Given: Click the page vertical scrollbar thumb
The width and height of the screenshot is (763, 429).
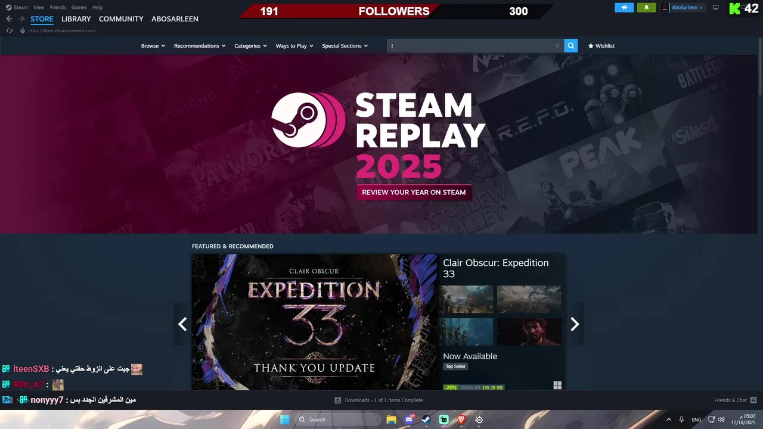Looking at the screenshot, I should point(760,66).
